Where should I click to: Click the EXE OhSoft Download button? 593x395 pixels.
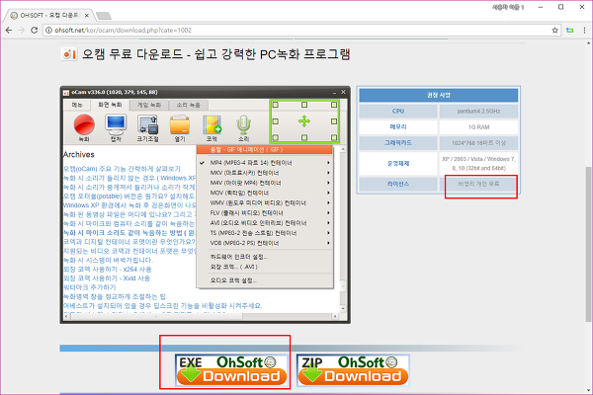(x=231, y=370)
